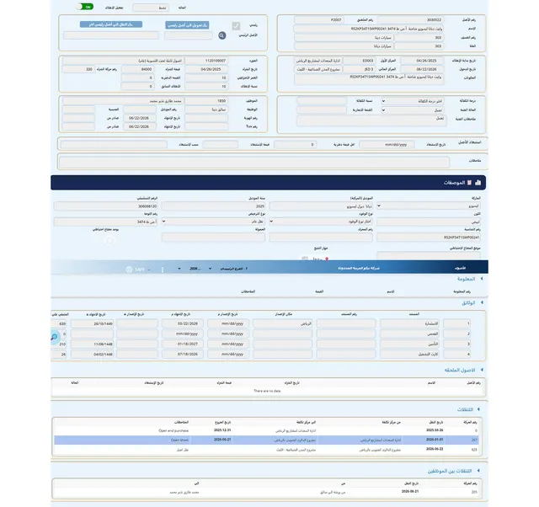Click the current center code field JED 3
The image size is (539, 507).
(x=360, y=69)
